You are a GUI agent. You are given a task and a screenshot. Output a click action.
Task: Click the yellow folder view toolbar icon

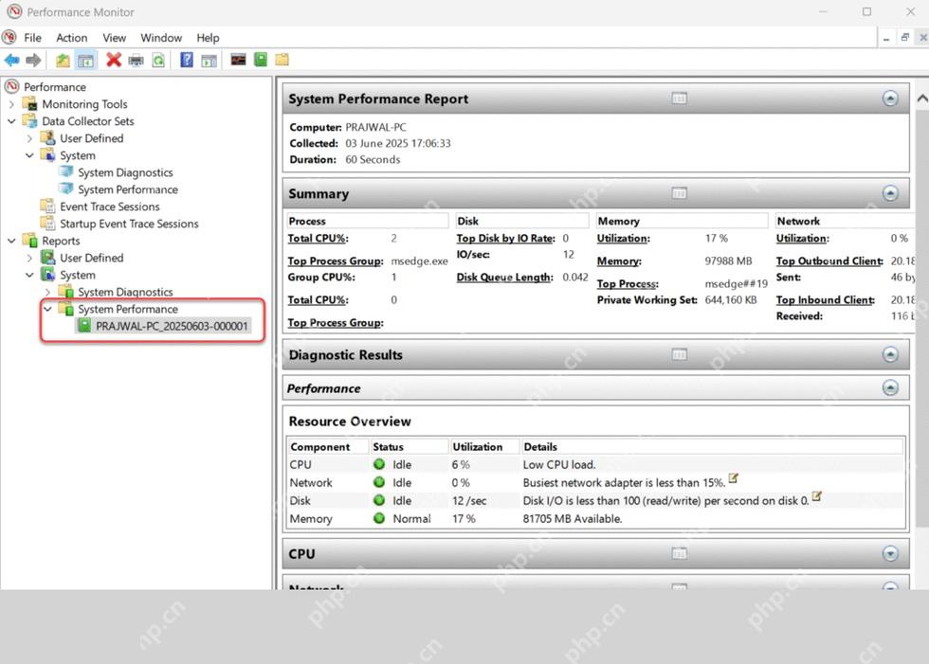coord(282,59)
